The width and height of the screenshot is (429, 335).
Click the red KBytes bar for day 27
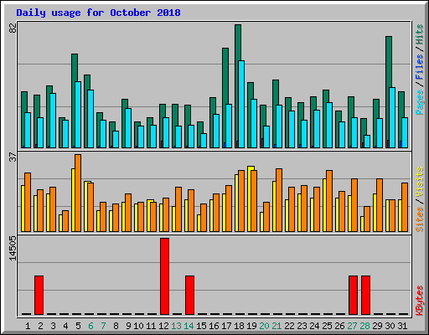(353, 295)
